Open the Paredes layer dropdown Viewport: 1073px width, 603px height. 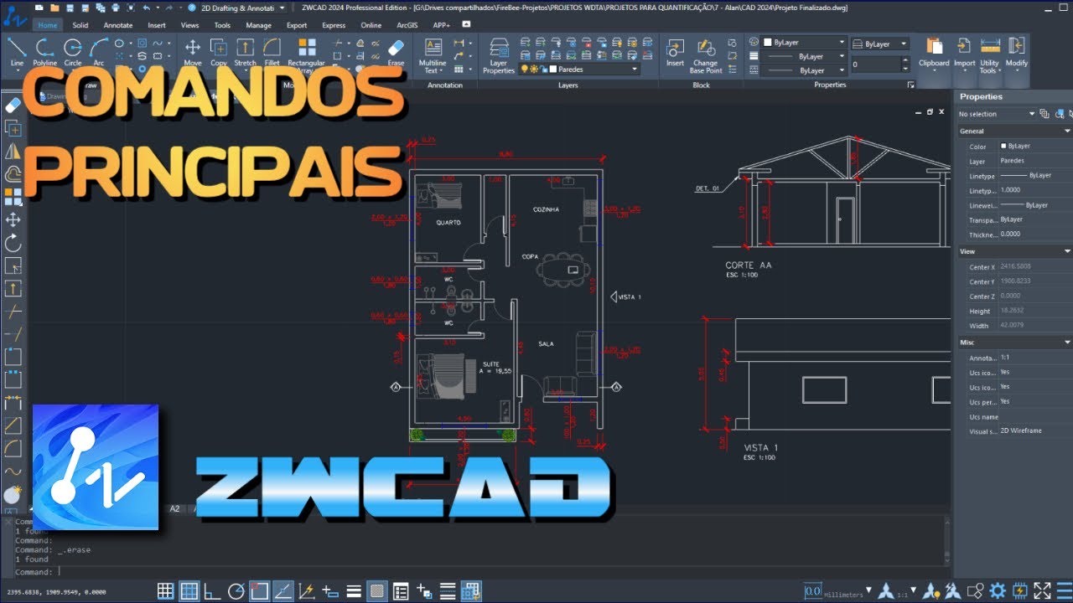[x=580, y=70]
